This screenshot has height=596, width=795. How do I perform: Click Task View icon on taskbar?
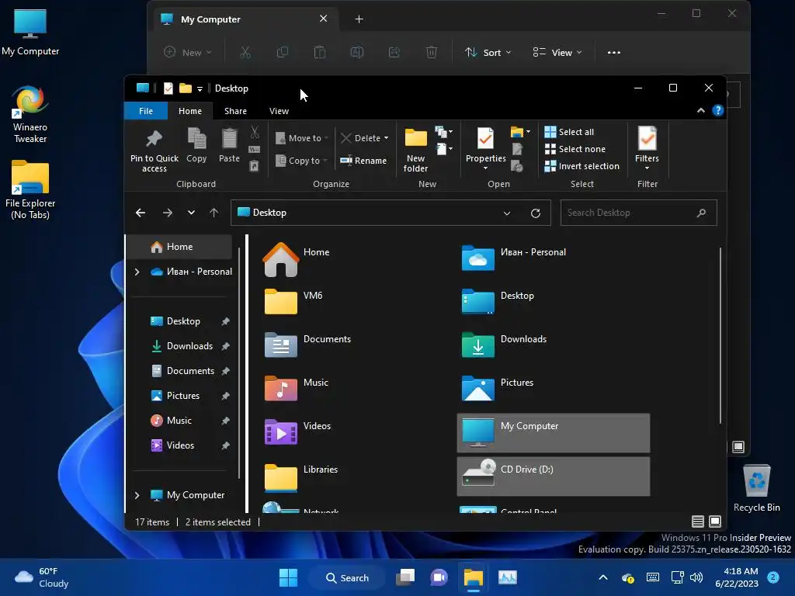[x=405, y=577]
